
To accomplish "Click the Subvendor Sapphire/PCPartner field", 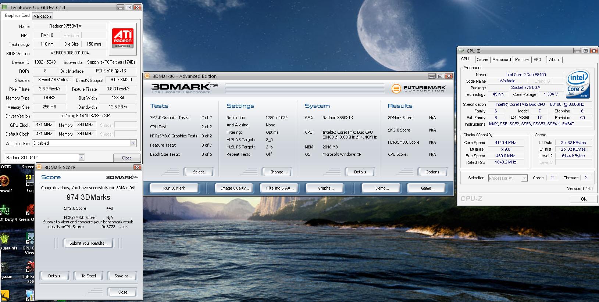I will (x=111, y=62).
